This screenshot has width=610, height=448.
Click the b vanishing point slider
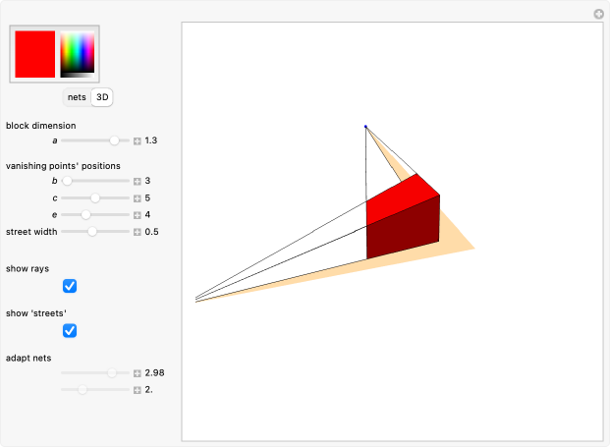coord(95,181)
